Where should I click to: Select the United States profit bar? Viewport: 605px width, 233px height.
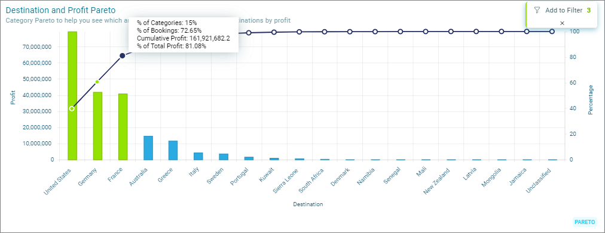tap(72, 96)
